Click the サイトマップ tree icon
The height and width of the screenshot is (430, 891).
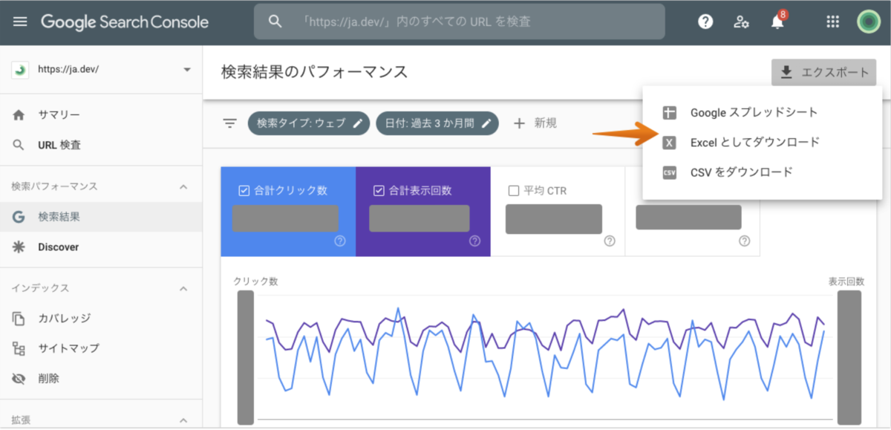19,348
